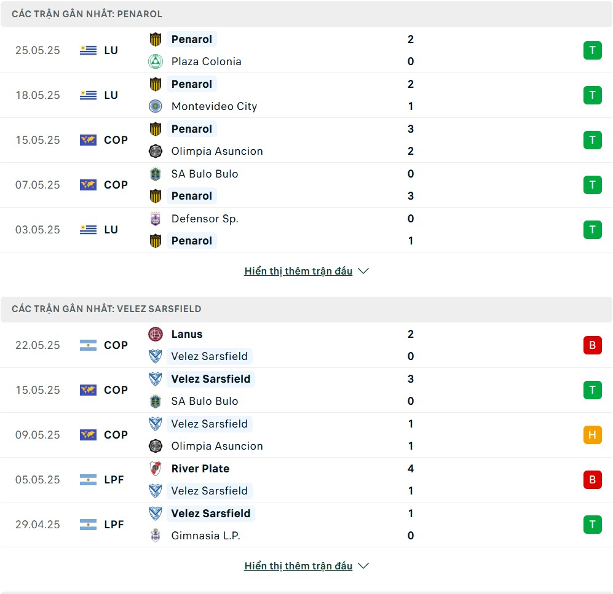Click the Plaza Colonia team crest

pos(156,61)
